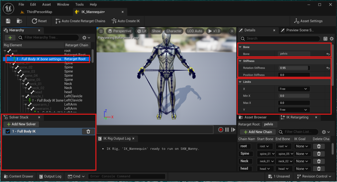
Task: Collapse the neck_01 tree node
Action: coord(23,84)
